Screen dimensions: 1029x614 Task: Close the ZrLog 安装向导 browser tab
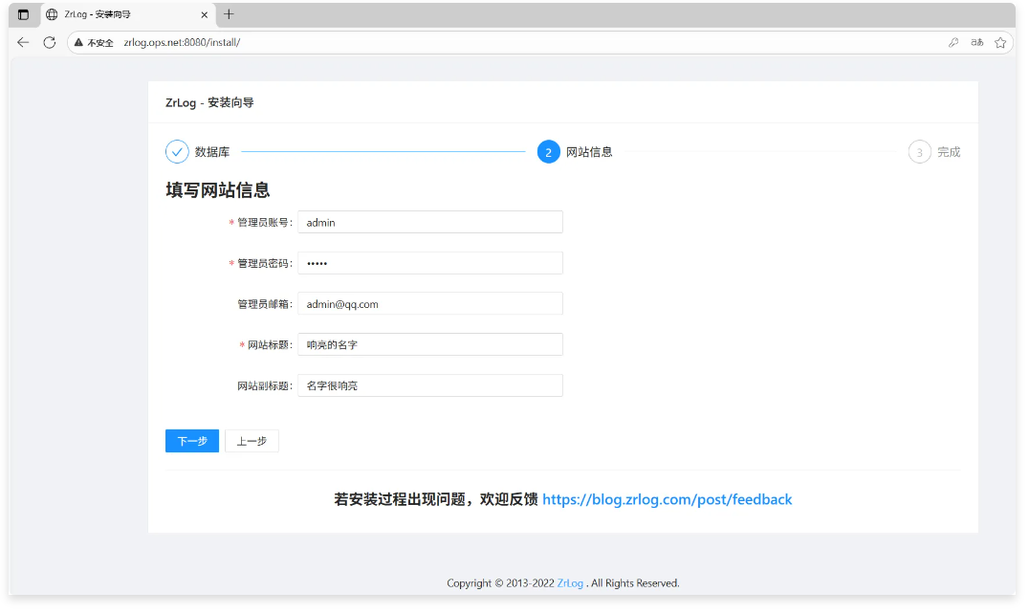click(204, 14)
